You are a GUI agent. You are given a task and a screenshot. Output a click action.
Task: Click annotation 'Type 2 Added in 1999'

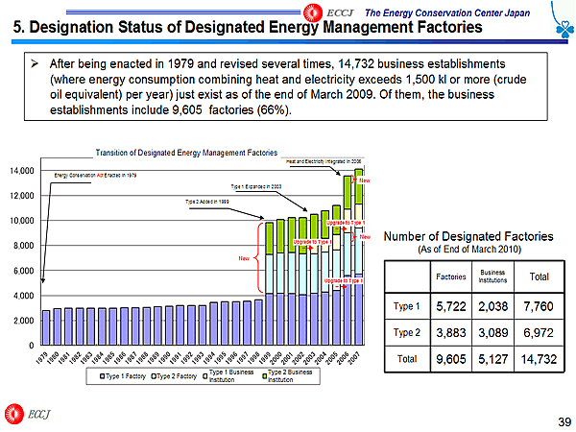pyautogui.click(x=207, y=202)
